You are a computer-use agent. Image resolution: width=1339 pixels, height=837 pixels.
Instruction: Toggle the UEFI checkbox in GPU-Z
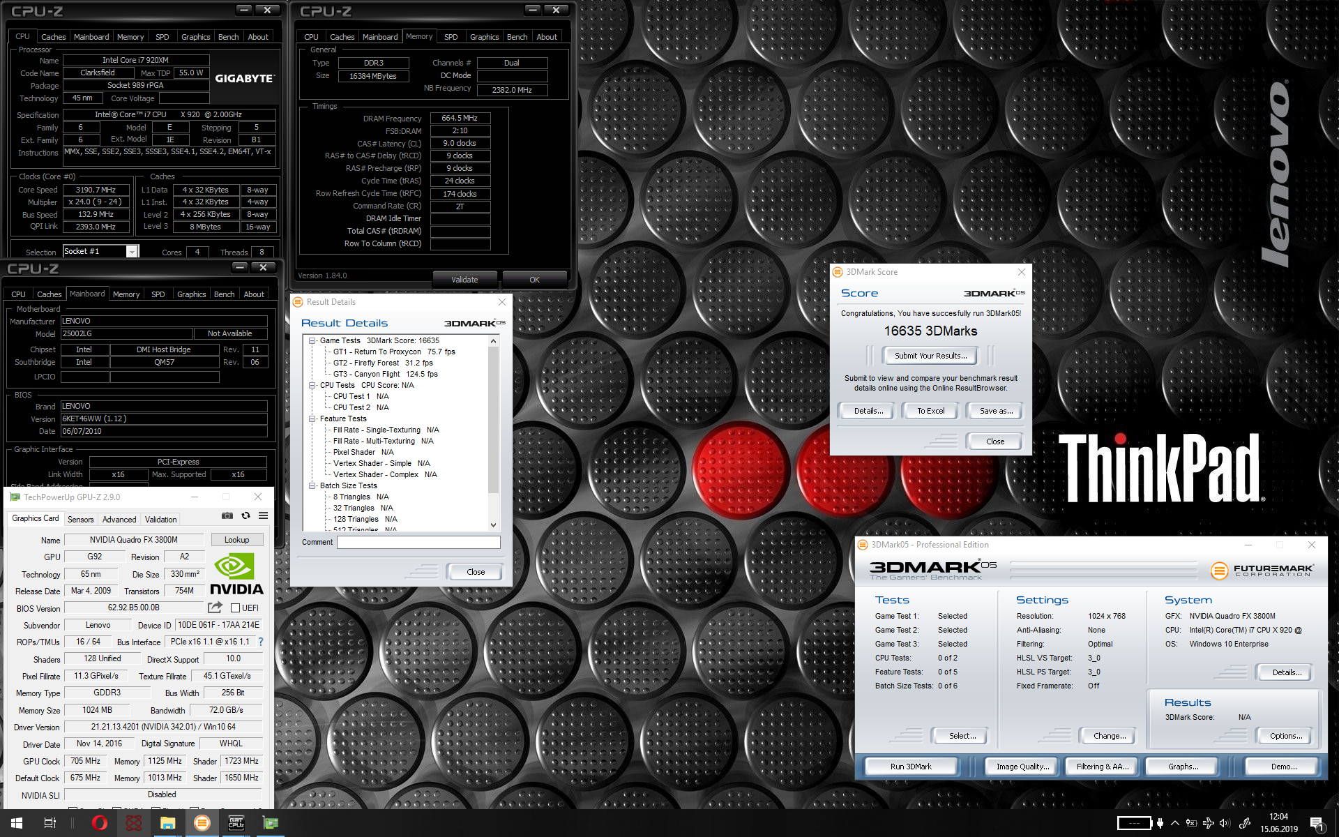[236, 608]
